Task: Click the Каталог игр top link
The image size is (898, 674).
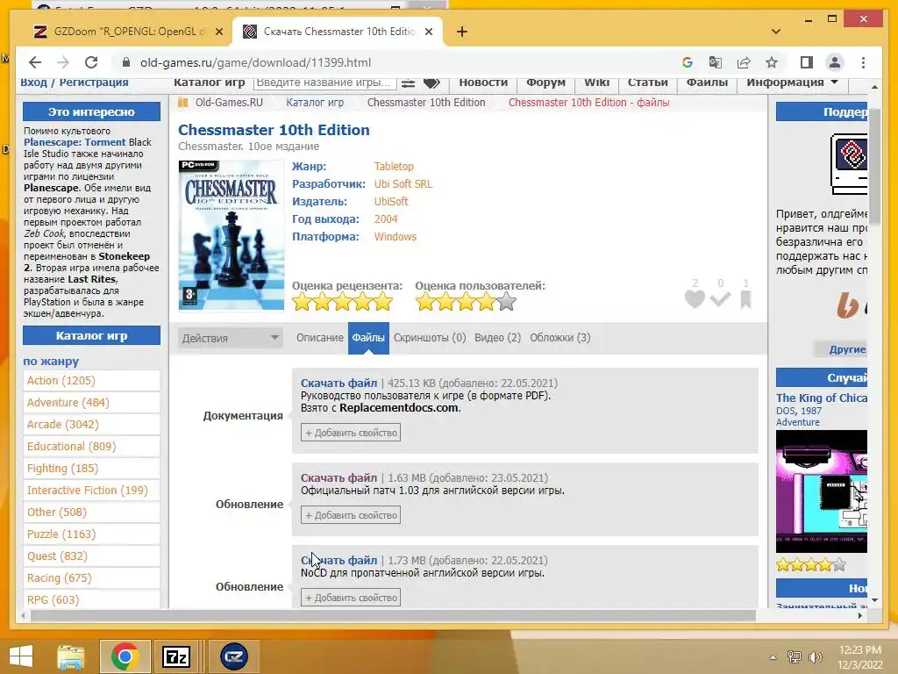Action: (x=209, y=82)
